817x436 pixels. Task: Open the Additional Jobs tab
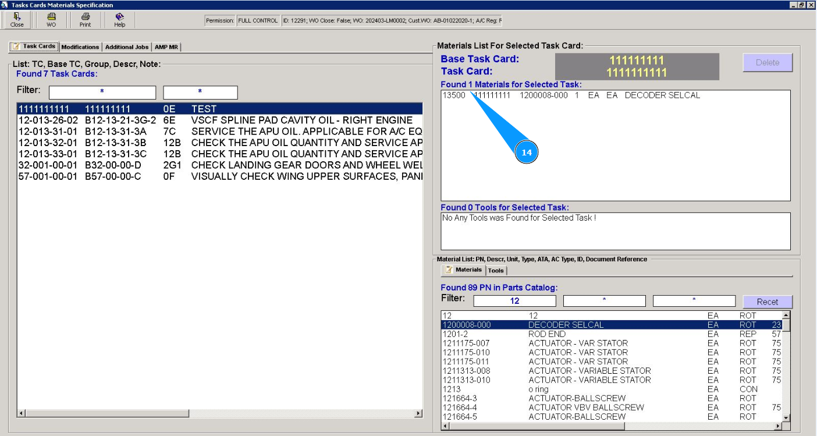(127, 47)
